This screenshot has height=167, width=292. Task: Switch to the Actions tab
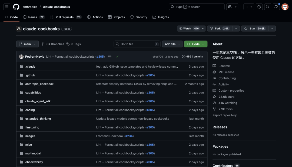click(95, 17)
